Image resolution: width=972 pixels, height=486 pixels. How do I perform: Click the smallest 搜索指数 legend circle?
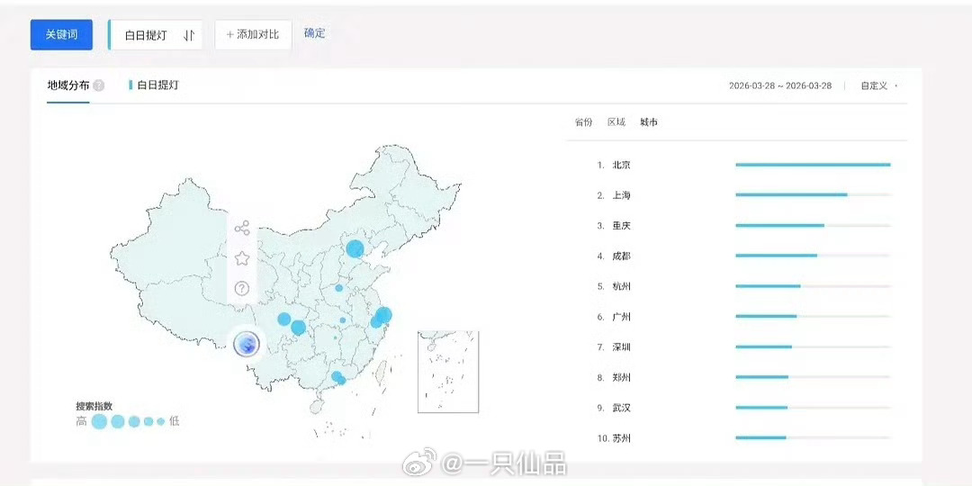pyautogui.click(x=160, y=421)
